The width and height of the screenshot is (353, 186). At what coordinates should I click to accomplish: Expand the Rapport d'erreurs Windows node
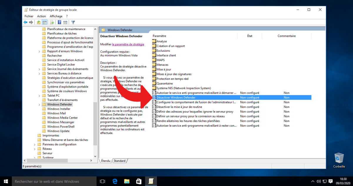[39, 51]
